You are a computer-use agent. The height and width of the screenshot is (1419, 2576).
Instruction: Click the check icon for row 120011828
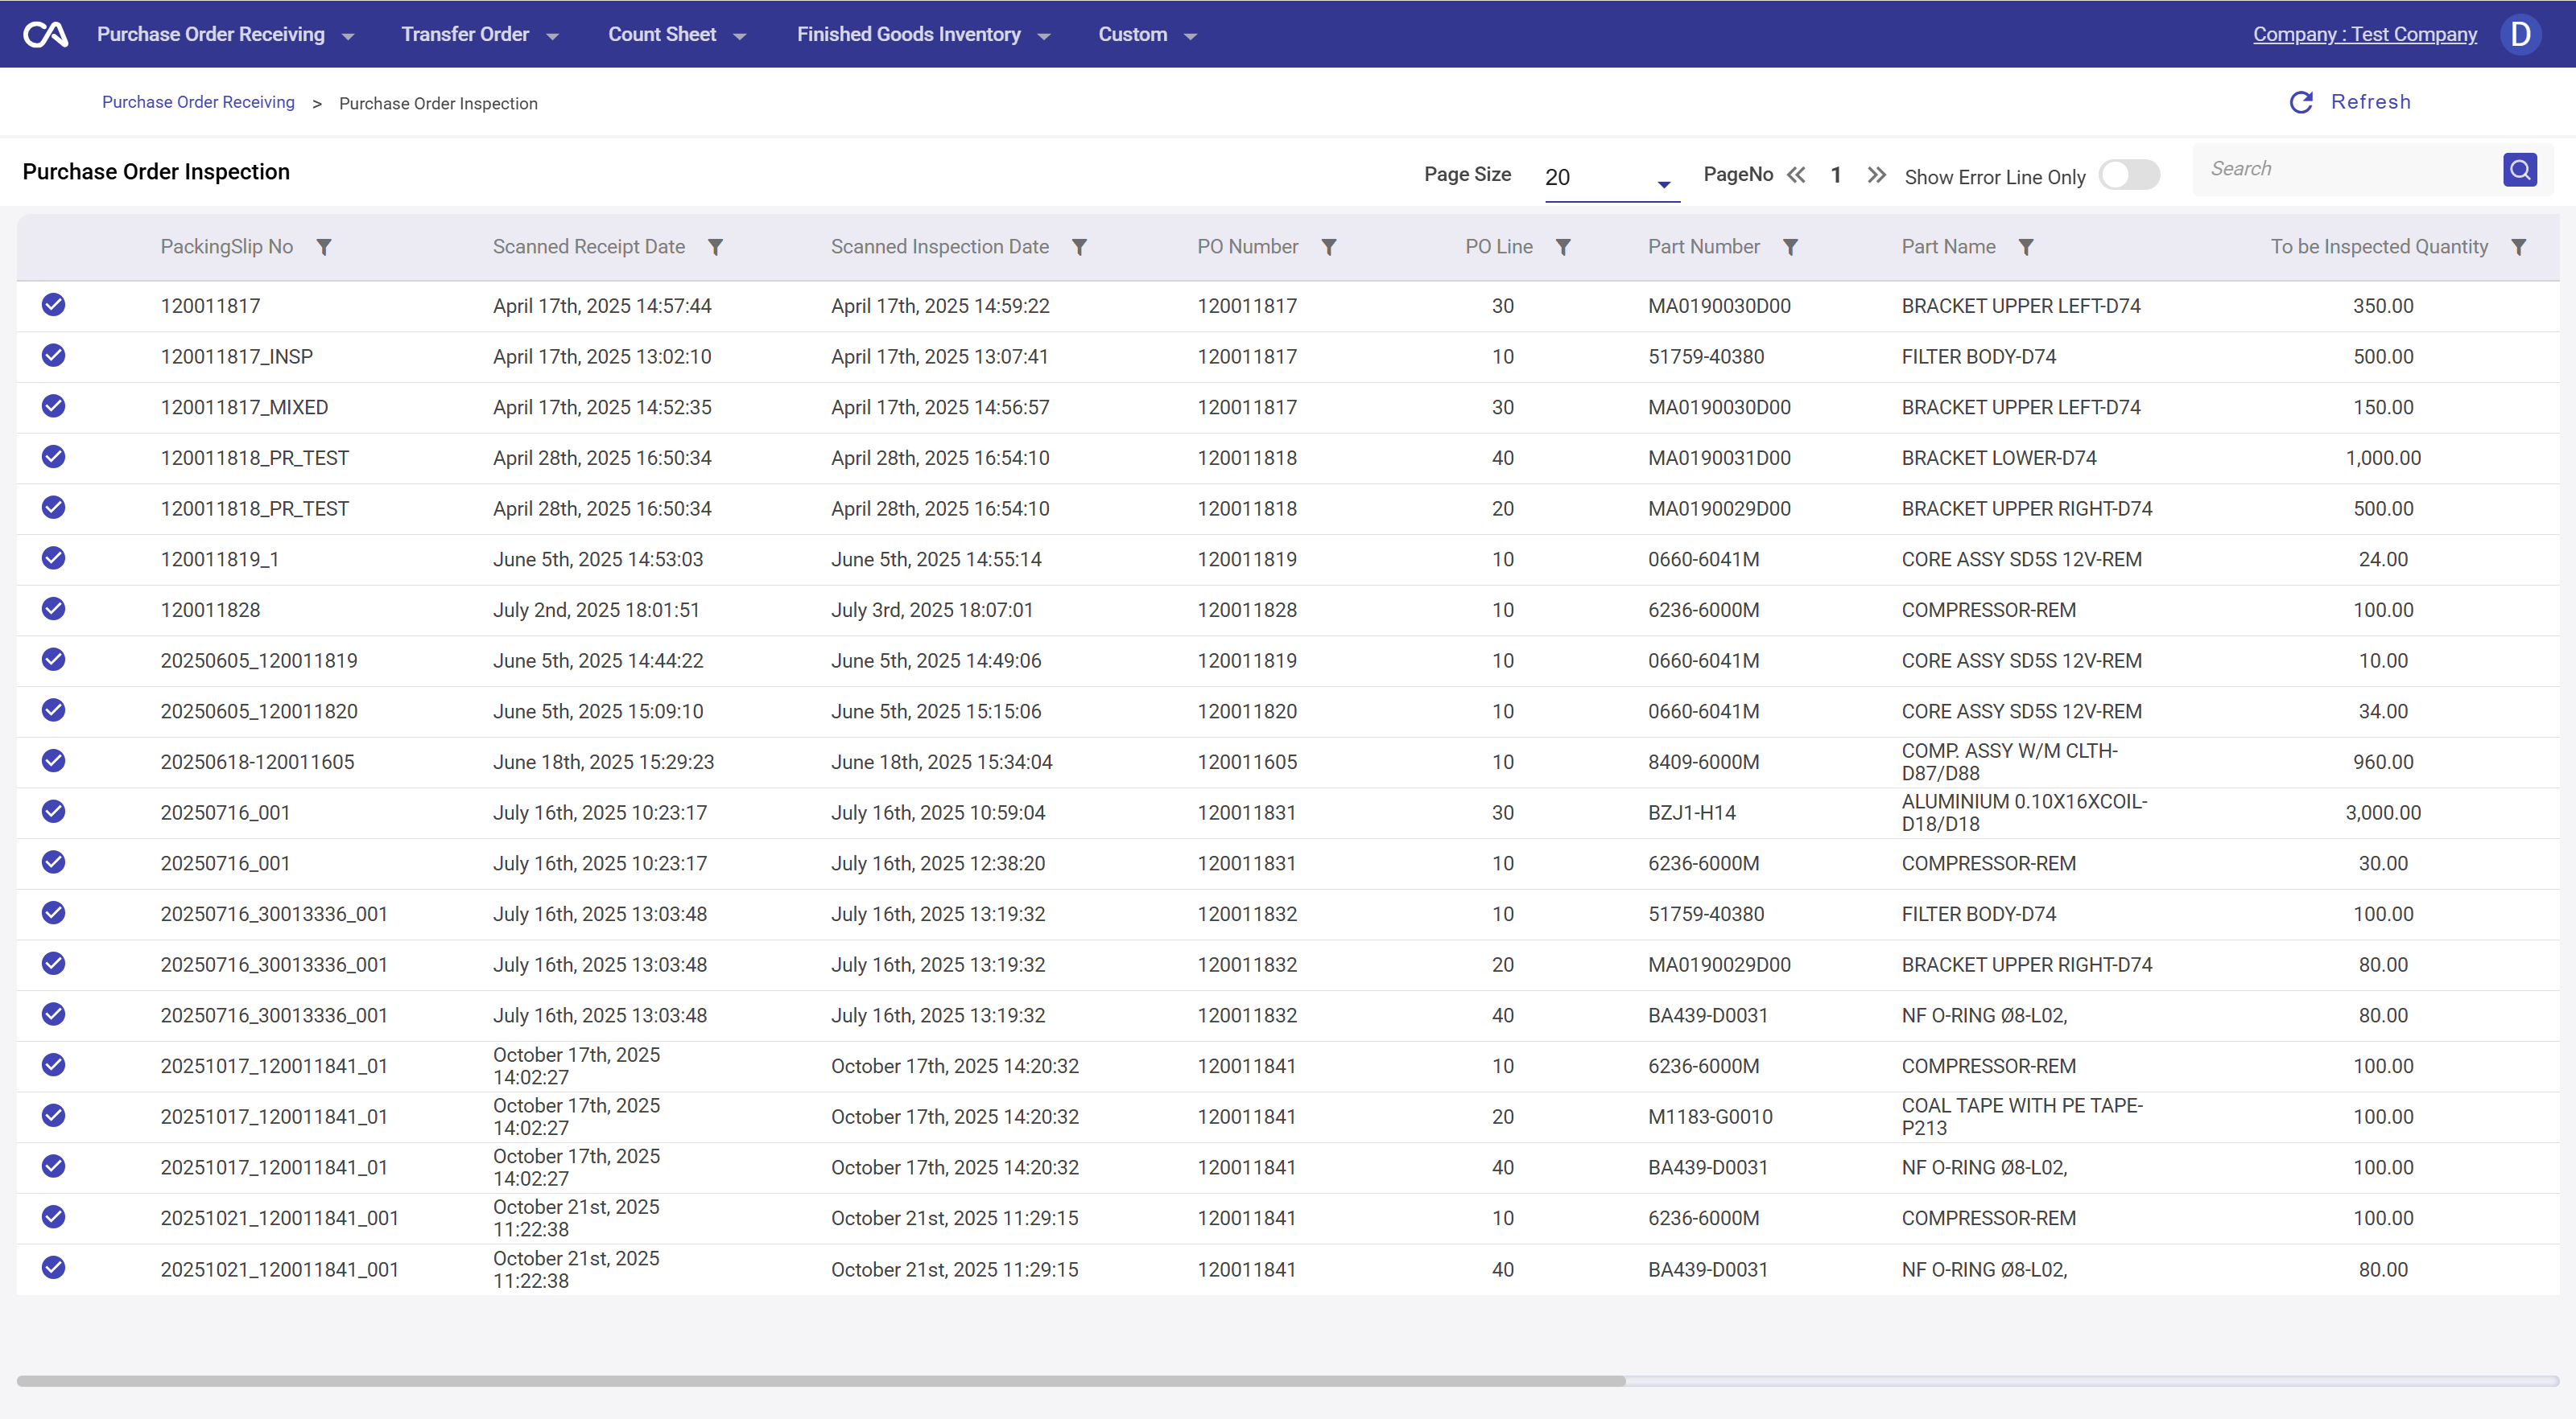[54, 609]
